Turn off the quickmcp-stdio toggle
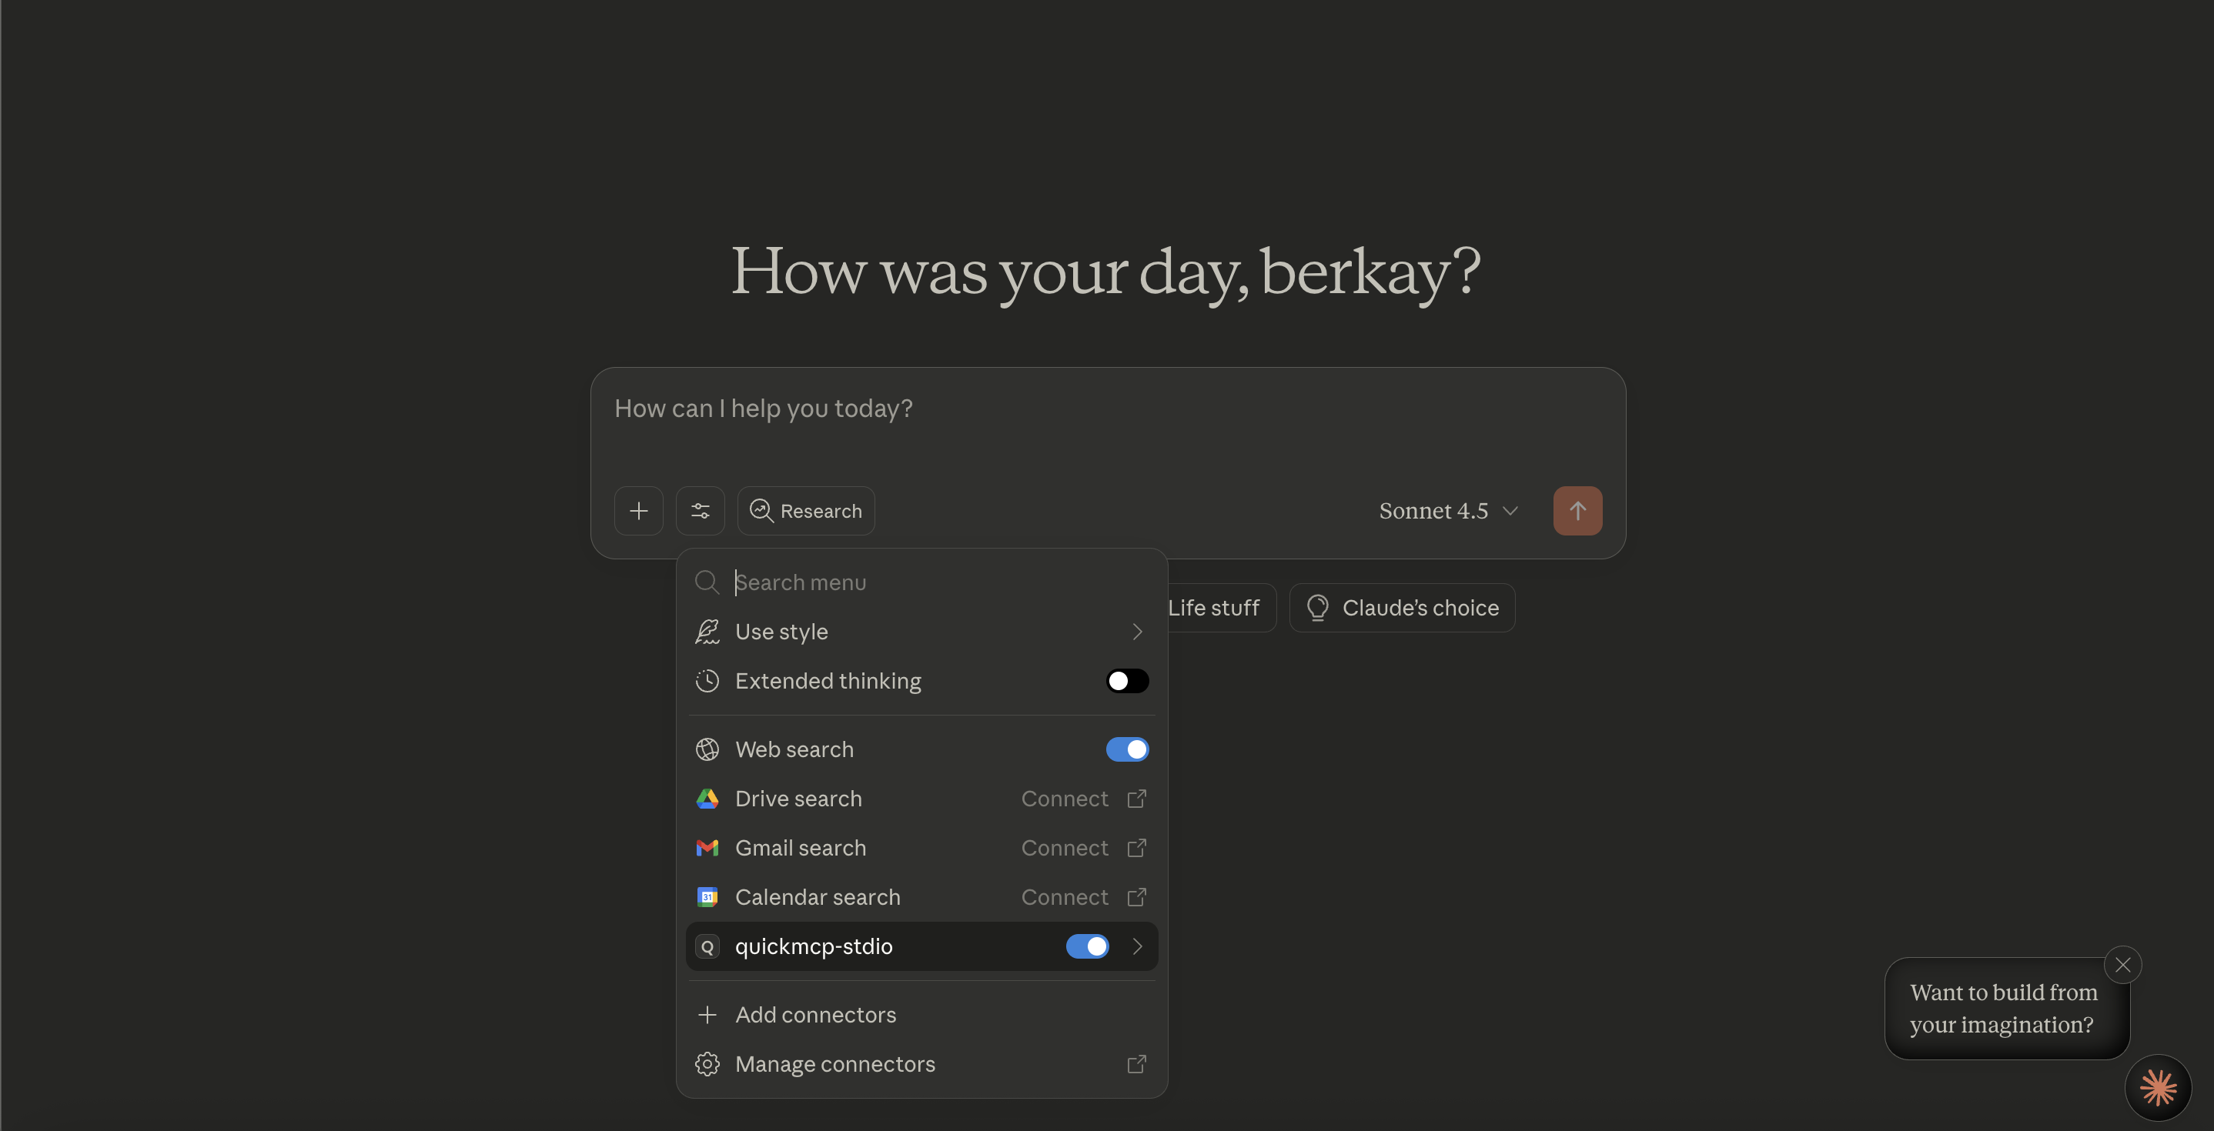This screenshot has height=1131, width=2214. pos(1087,946)
